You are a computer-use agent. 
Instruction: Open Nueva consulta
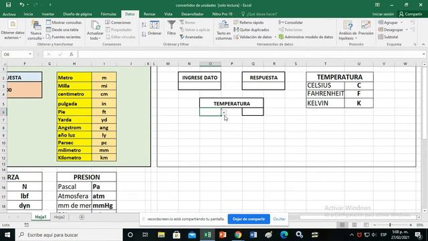(x=35, y=30)
